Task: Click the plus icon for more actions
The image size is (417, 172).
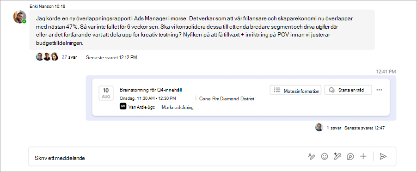Action: (x=363, y=157)
